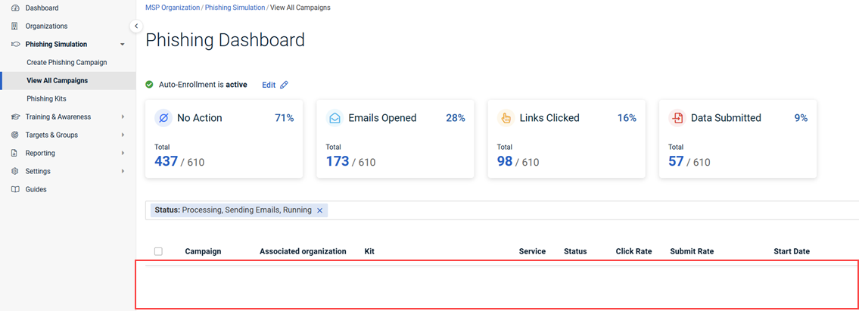The height and width of the screenshot is (311, 859).
Task: Click the Reporting document icon
Action: click(x=16, y=153)
